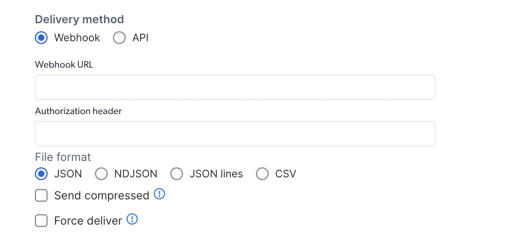
Task: Select JSON file format radio
Action: 41,174
